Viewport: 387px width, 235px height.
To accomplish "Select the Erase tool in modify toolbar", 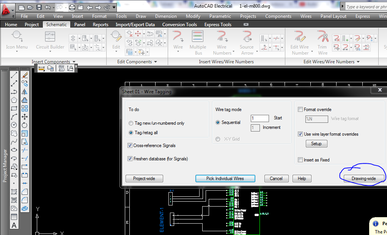I will [25, 75].
